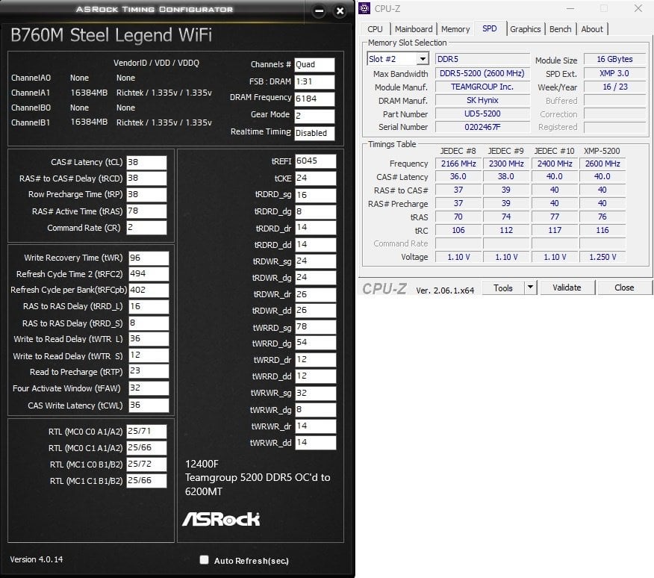Click the ChannelA1 16384MB entry
Viewport: 654px width, 578px height.
[x=89, y=93]
